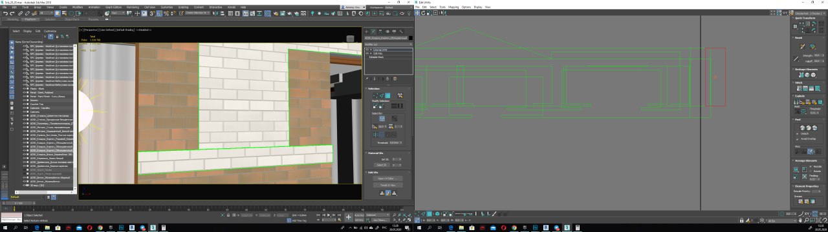Switch to Freeform ribbon tab
The width and height of the screenshot is (828, 232).
(x=30, y=19)
